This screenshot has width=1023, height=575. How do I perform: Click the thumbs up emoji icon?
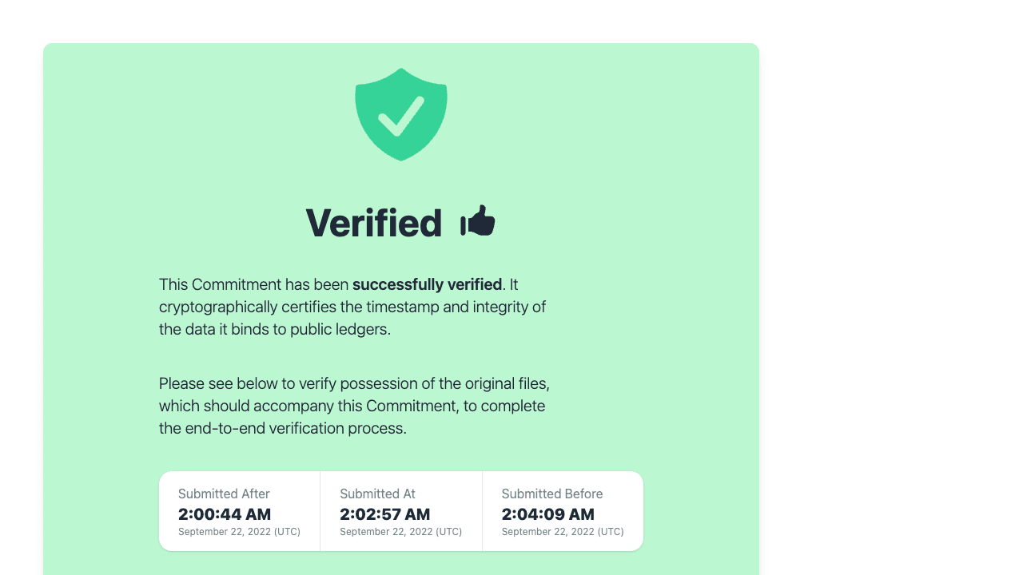[478, 221]
